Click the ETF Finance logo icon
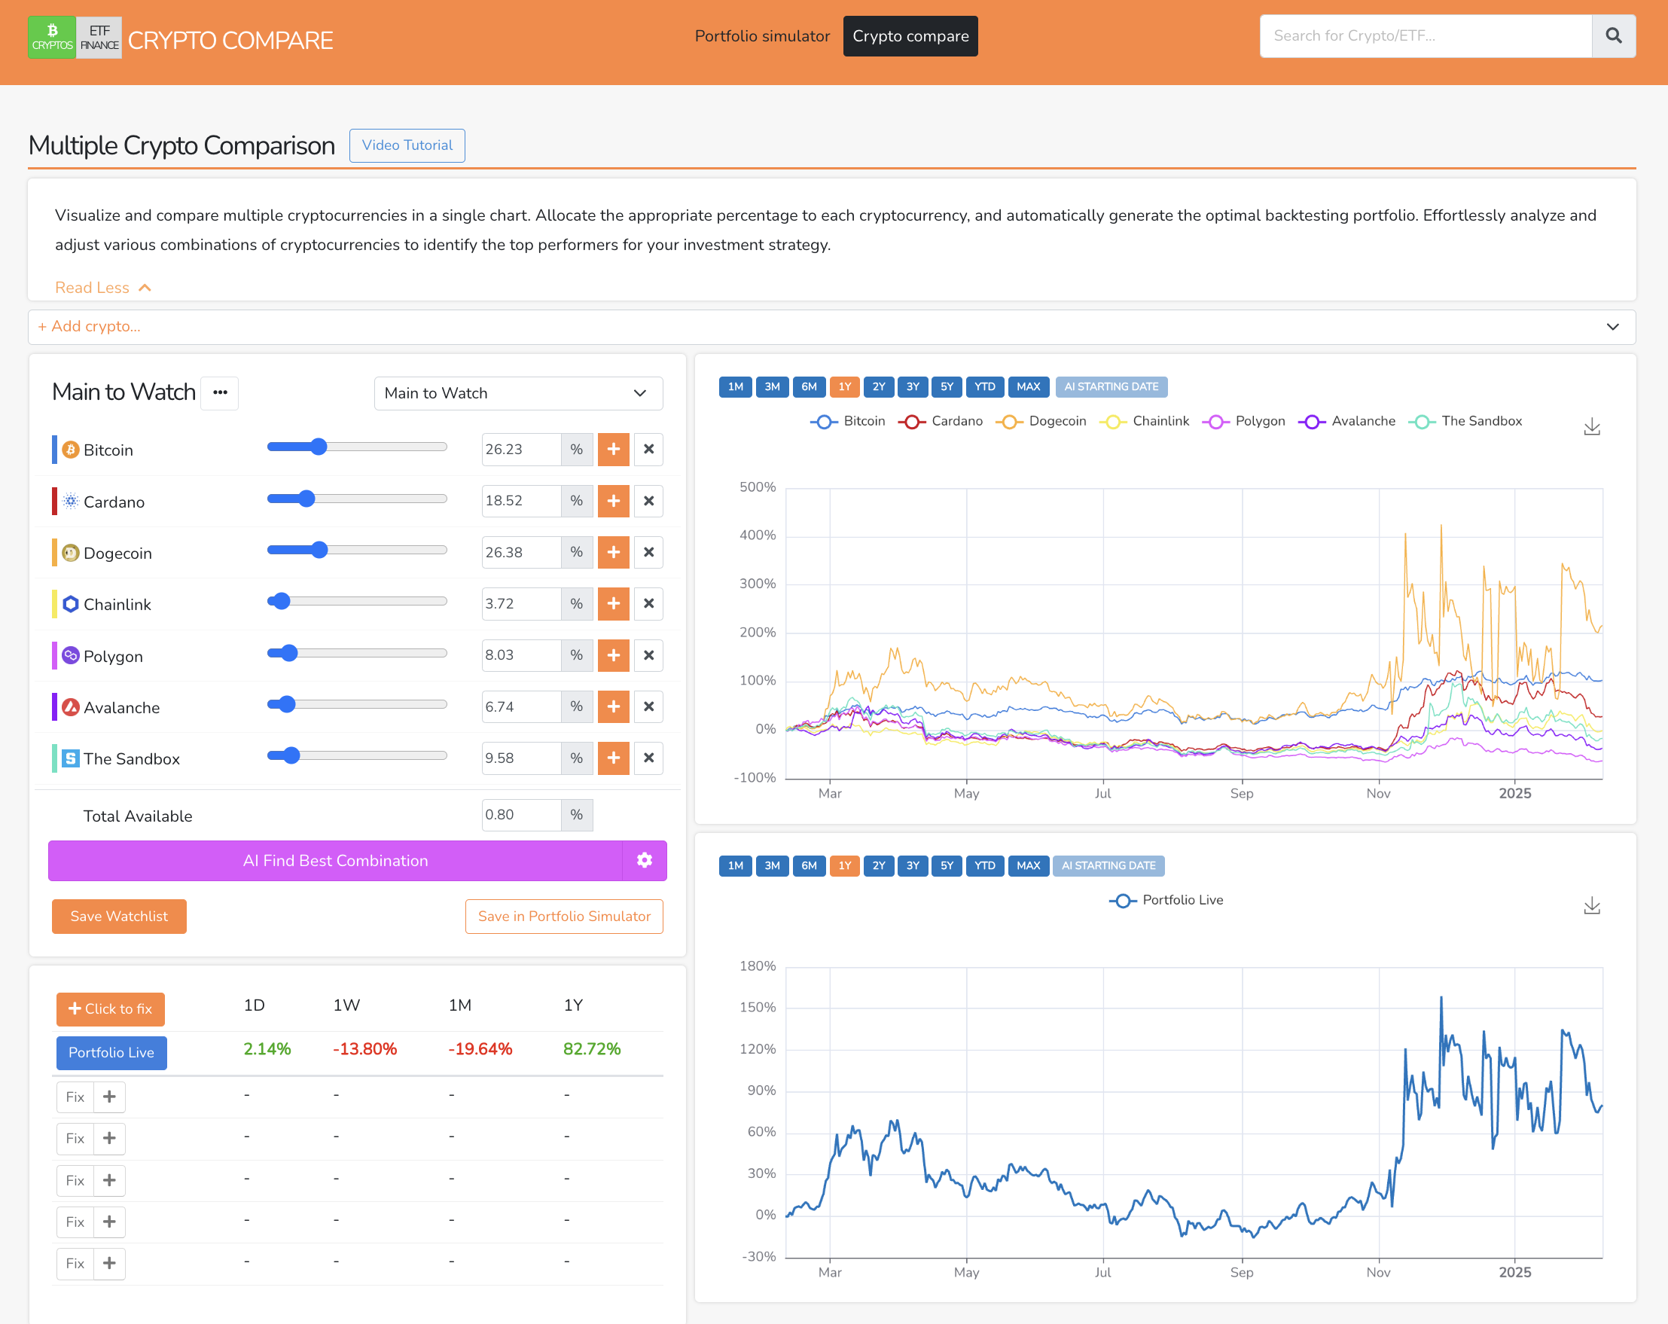The height and width of the screenshot is (1324, 1668). click(99, 37)
